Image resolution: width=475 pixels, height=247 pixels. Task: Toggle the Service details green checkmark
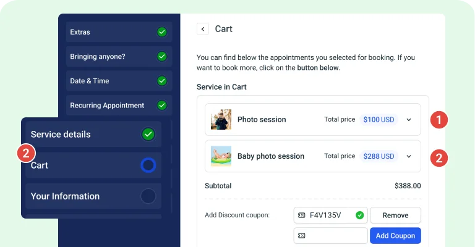148,134
